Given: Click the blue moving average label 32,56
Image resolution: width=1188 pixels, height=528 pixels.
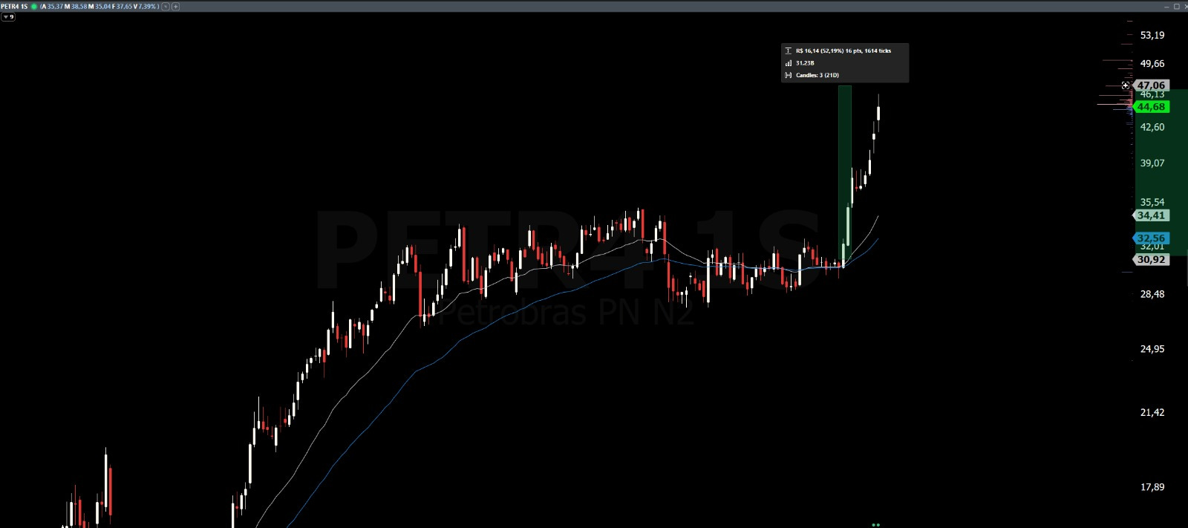Looking at the screenshot, I should tap(1151, 238).
